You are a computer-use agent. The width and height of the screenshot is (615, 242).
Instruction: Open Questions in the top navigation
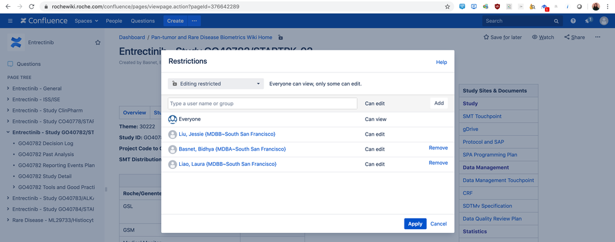142,21
